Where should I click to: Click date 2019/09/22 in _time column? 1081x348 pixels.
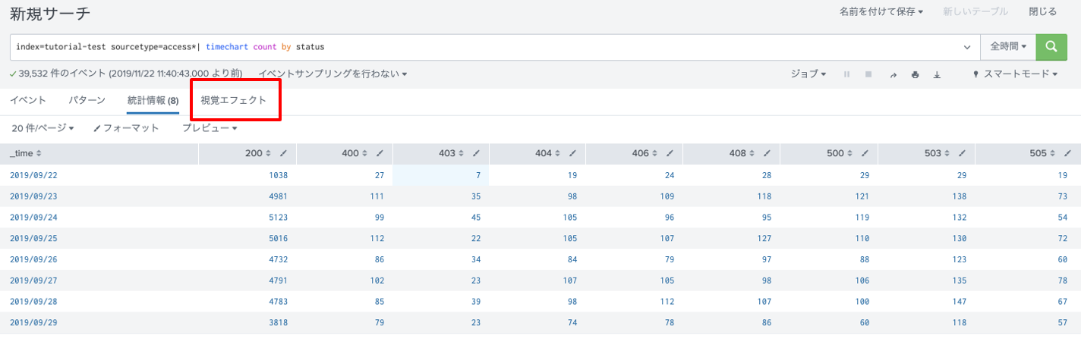32,175
